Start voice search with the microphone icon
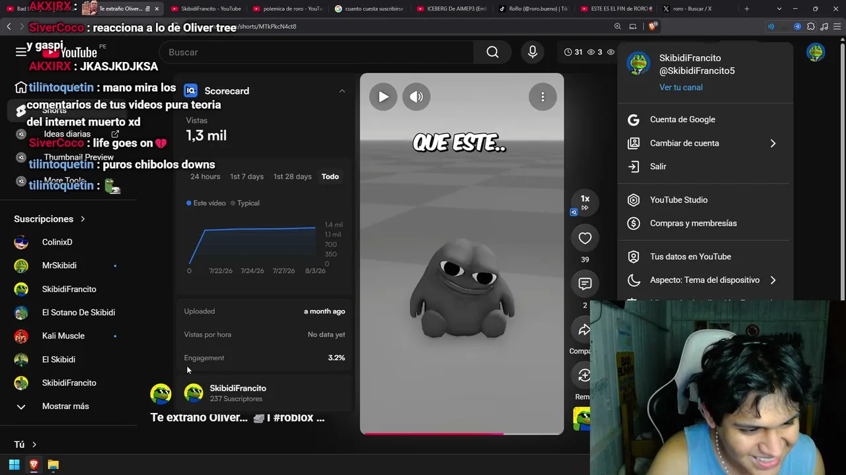846x475 pixels. pos(533,52)
